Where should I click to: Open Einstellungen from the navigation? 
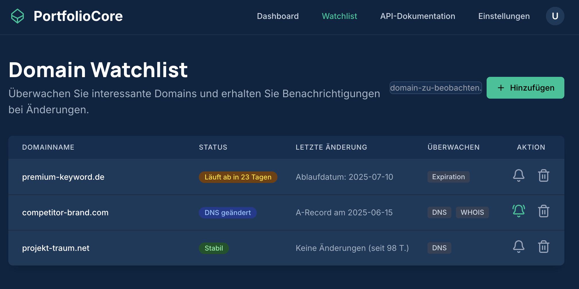pyautogui.click(x=504, y=16)
